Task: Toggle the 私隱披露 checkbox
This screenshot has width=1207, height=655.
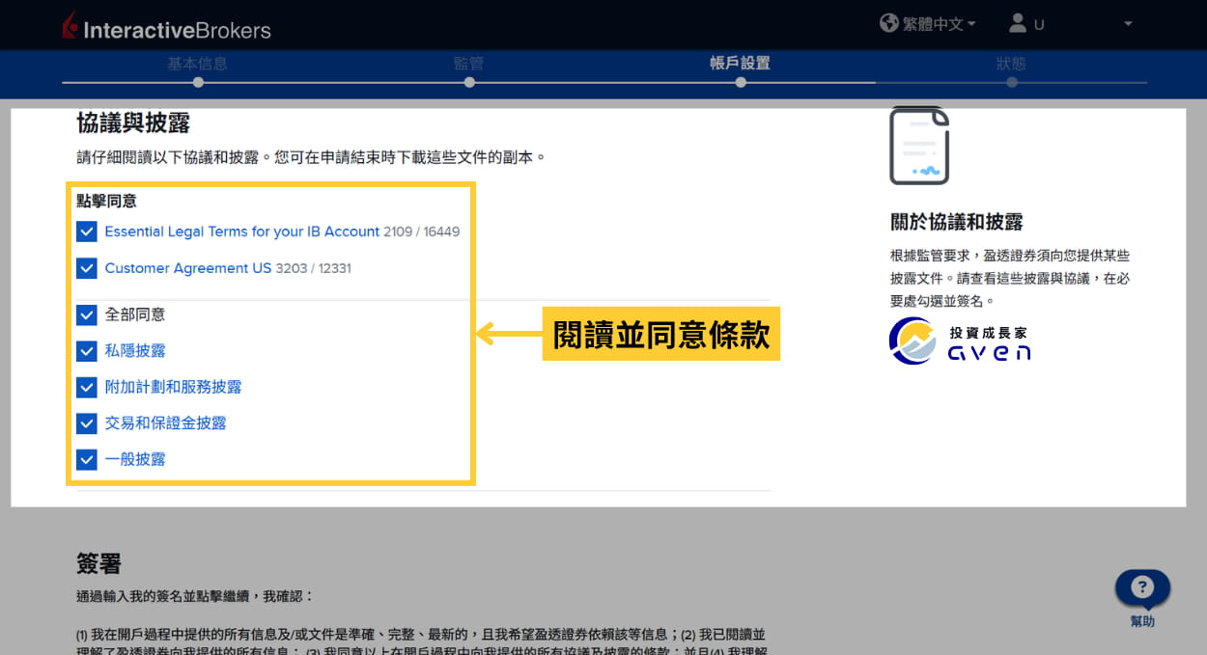Action: (x=87, y=350)
